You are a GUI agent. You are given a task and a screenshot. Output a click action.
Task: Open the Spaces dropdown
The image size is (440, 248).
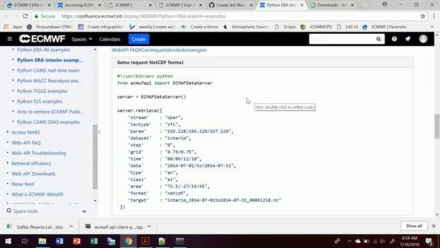[82, 39]
